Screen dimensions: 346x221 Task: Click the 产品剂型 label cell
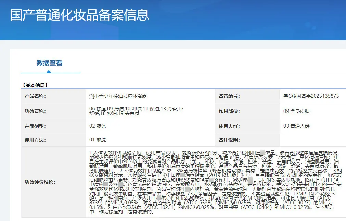pyautogui.click(x=54, y=126)
